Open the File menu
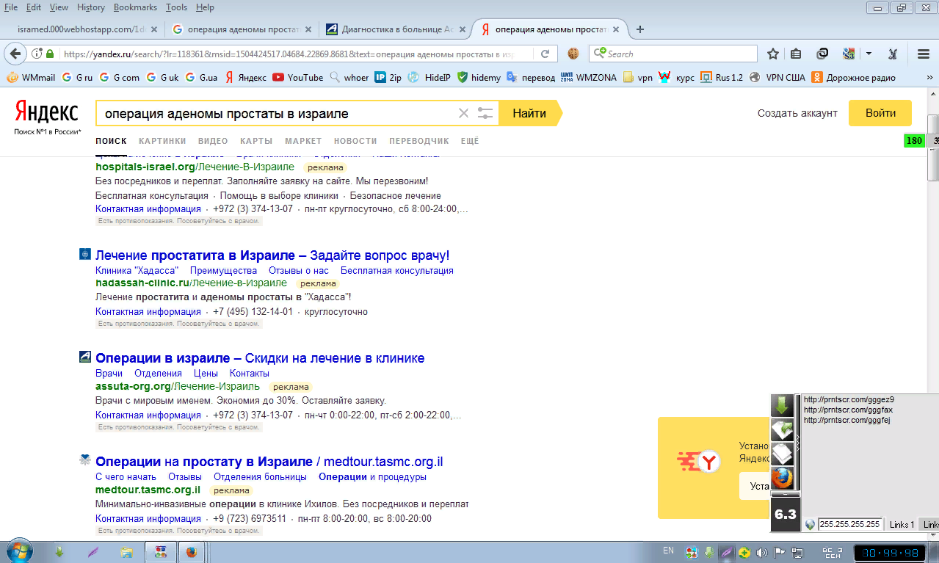The height and width of the screenshot is (563, 939). 11,7
